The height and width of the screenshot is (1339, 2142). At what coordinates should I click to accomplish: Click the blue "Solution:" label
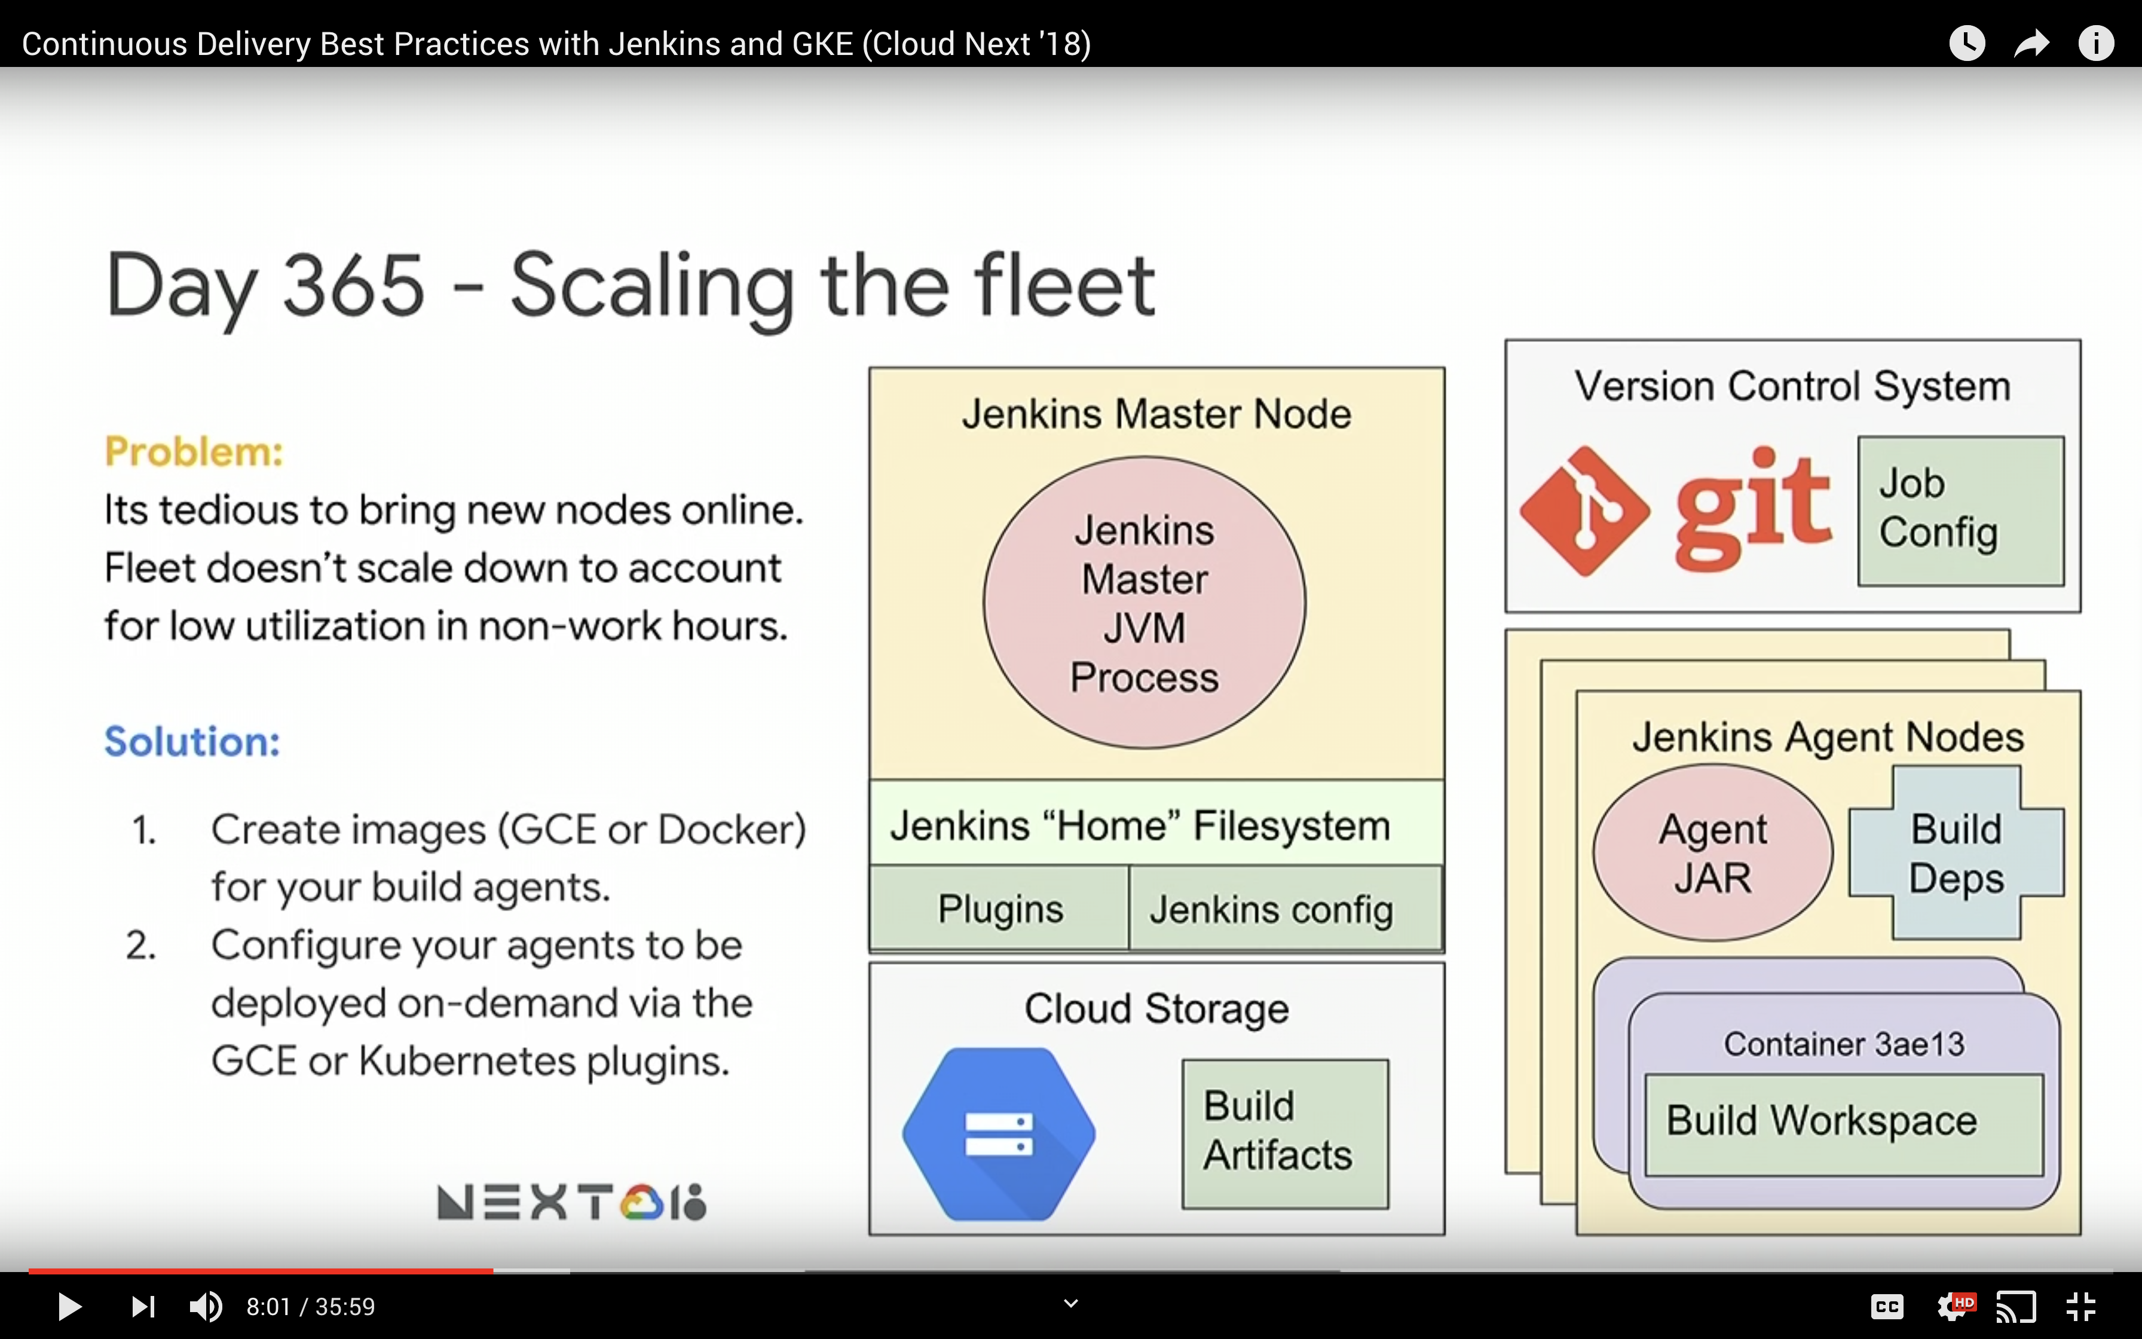pos(192,741)
